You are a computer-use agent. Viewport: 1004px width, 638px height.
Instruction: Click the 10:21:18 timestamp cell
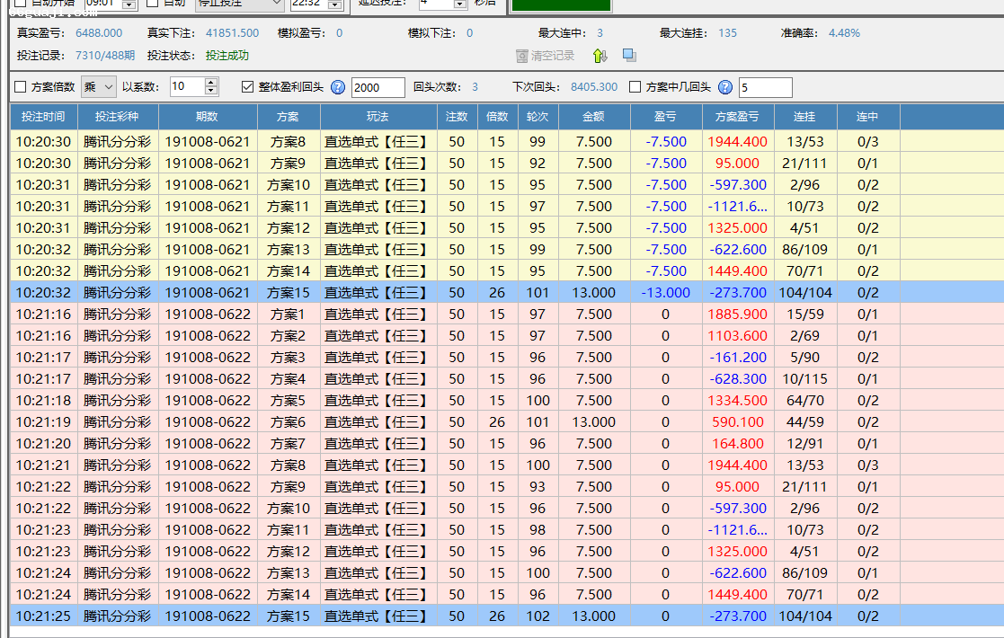coord(43,401)
